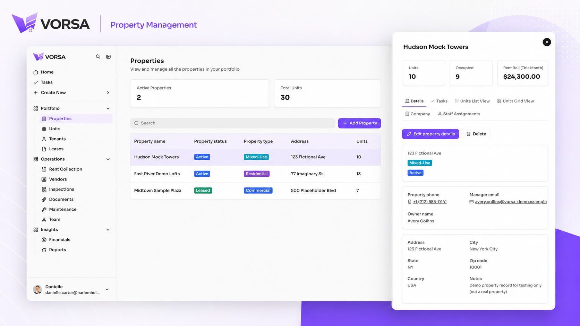Screen dimensions: 580x326
Task: Switch to the Tasks tab in panel
Action: click(x=439, y=101)
